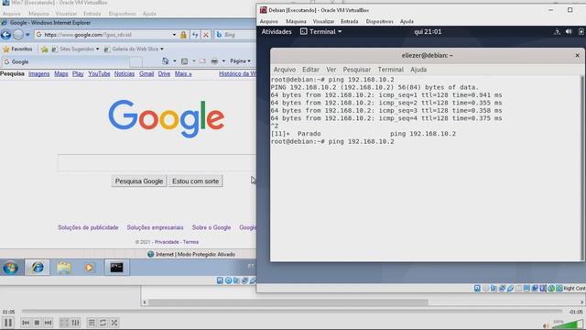The width and height of the screenshot is (586, 330).
Task: Skip to next media track
Action: [x=48, y=323]
